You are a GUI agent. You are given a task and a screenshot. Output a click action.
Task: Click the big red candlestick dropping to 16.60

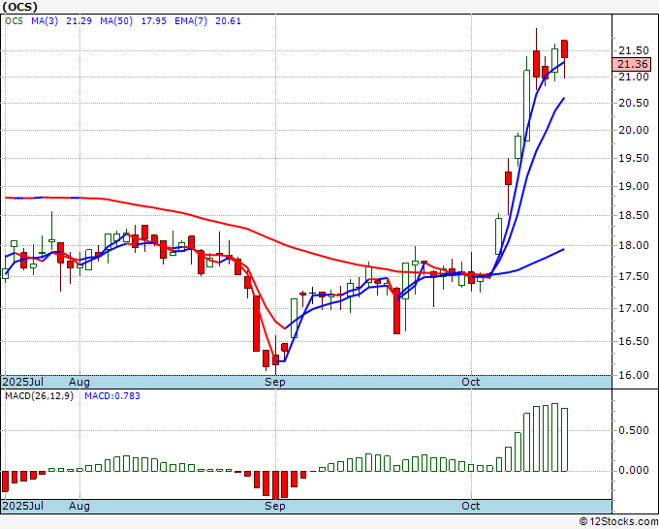tap(396, 311)
